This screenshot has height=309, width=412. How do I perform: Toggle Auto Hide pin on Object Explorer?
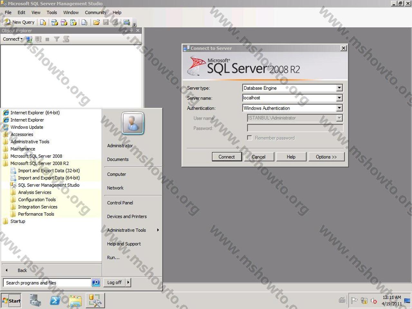(131, 30)
